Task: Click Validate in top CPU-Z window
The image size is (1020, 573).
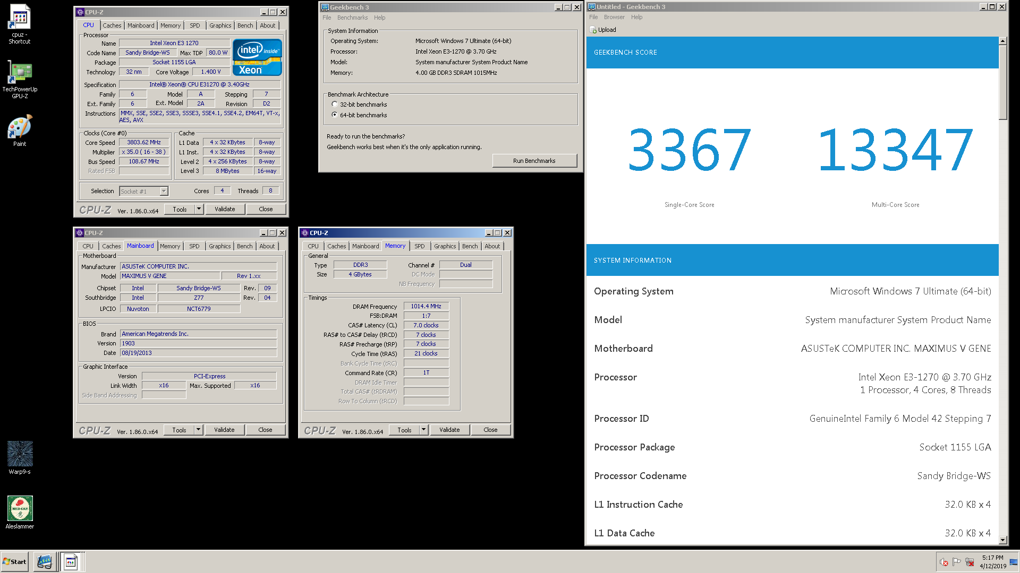Action: [x=225, y=209]
